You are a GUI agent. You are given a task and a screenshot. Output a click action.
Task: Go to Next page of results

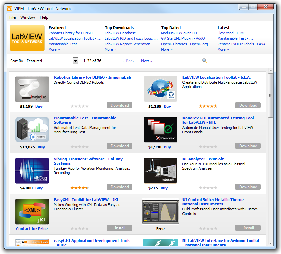pos(146,61)
